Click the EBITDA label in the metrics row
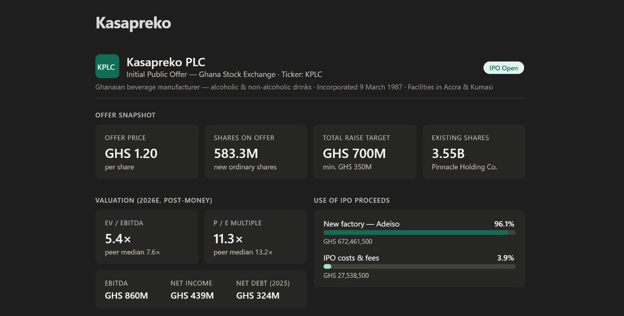The height and width of the screenshot is (316, 624). pyautogui.click(x=116, y=283)
